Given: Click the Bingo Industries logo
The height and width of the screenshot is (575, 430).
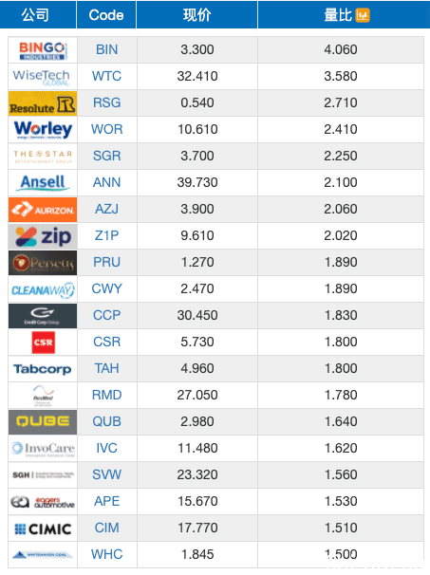Looking at the screenshot, I should 43,50.
